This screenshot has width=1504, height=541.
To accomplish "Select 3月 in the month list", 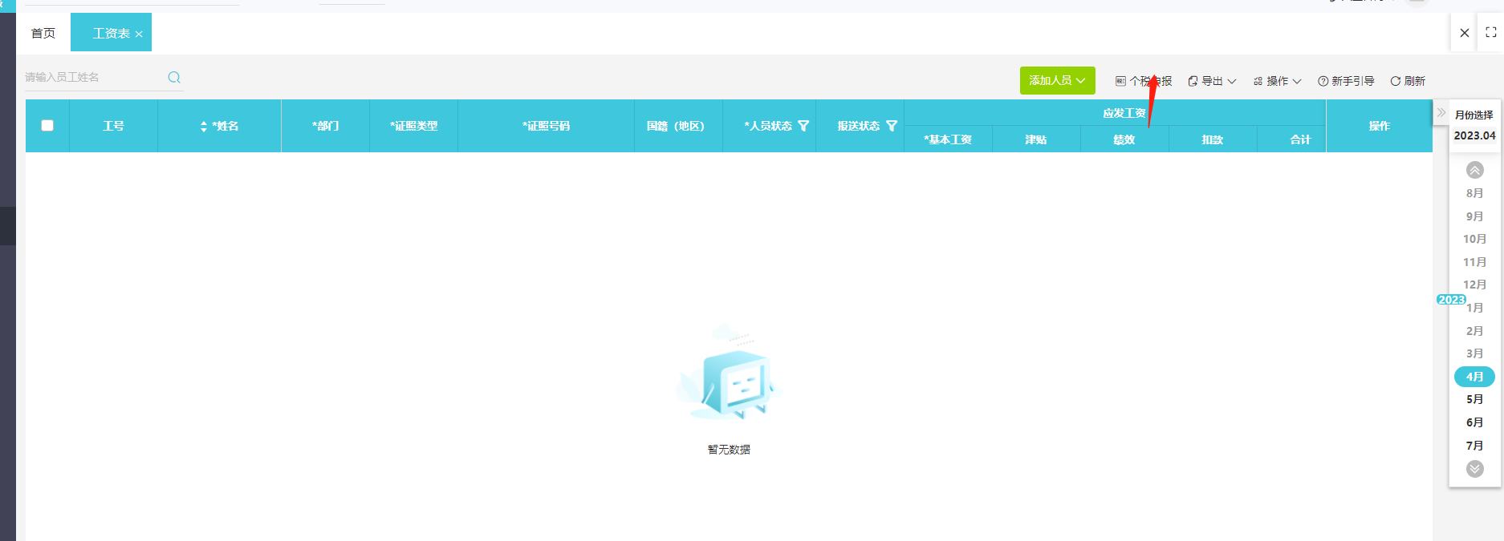I will tap(1475, 353).
